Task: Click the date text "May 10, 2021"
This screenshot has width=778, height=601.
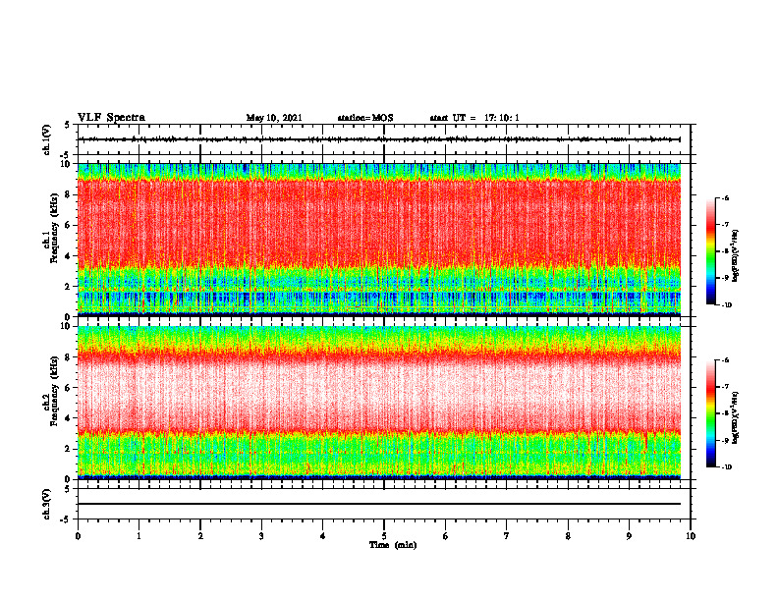Action: click(274, 118)
